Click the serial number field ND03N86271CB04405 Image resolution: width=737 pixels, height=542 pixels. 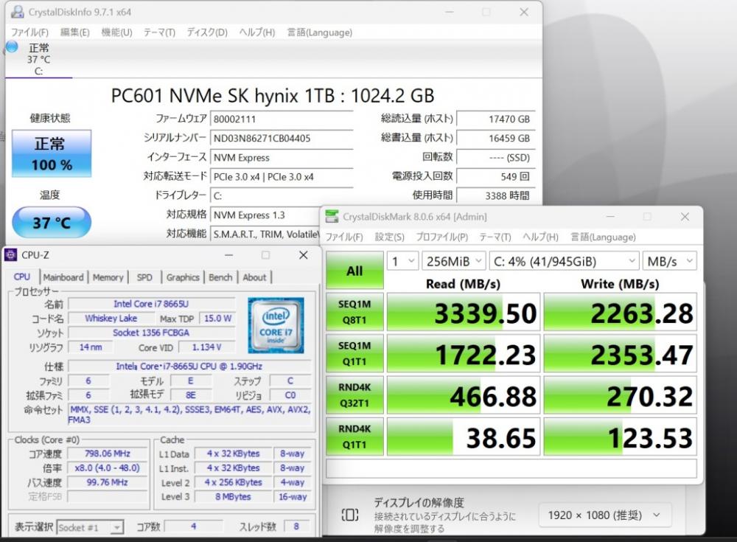point(282,139)
